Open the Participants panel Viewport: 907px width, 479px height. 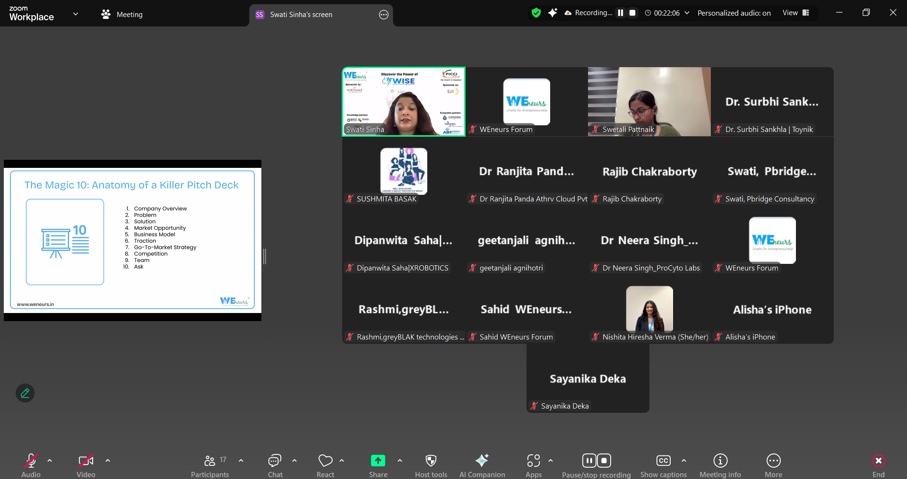point(210,466)
